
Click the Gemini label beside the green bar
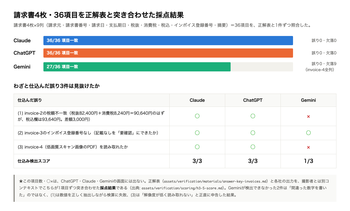[x=22, y=67]
